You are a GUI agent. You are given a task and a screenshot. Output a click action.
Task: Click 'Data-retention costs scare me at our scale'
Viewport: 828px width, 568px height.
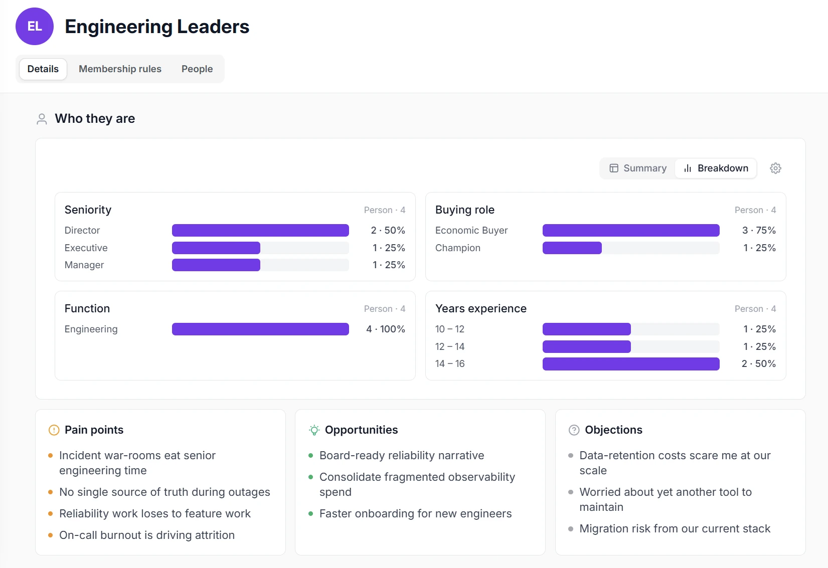click(x=675, y=463)
